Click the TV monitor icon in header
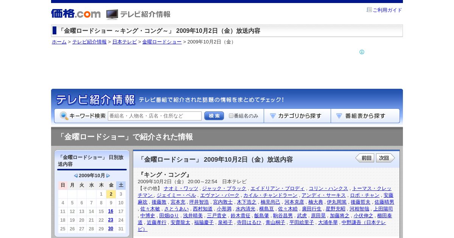 pos(112,14)
